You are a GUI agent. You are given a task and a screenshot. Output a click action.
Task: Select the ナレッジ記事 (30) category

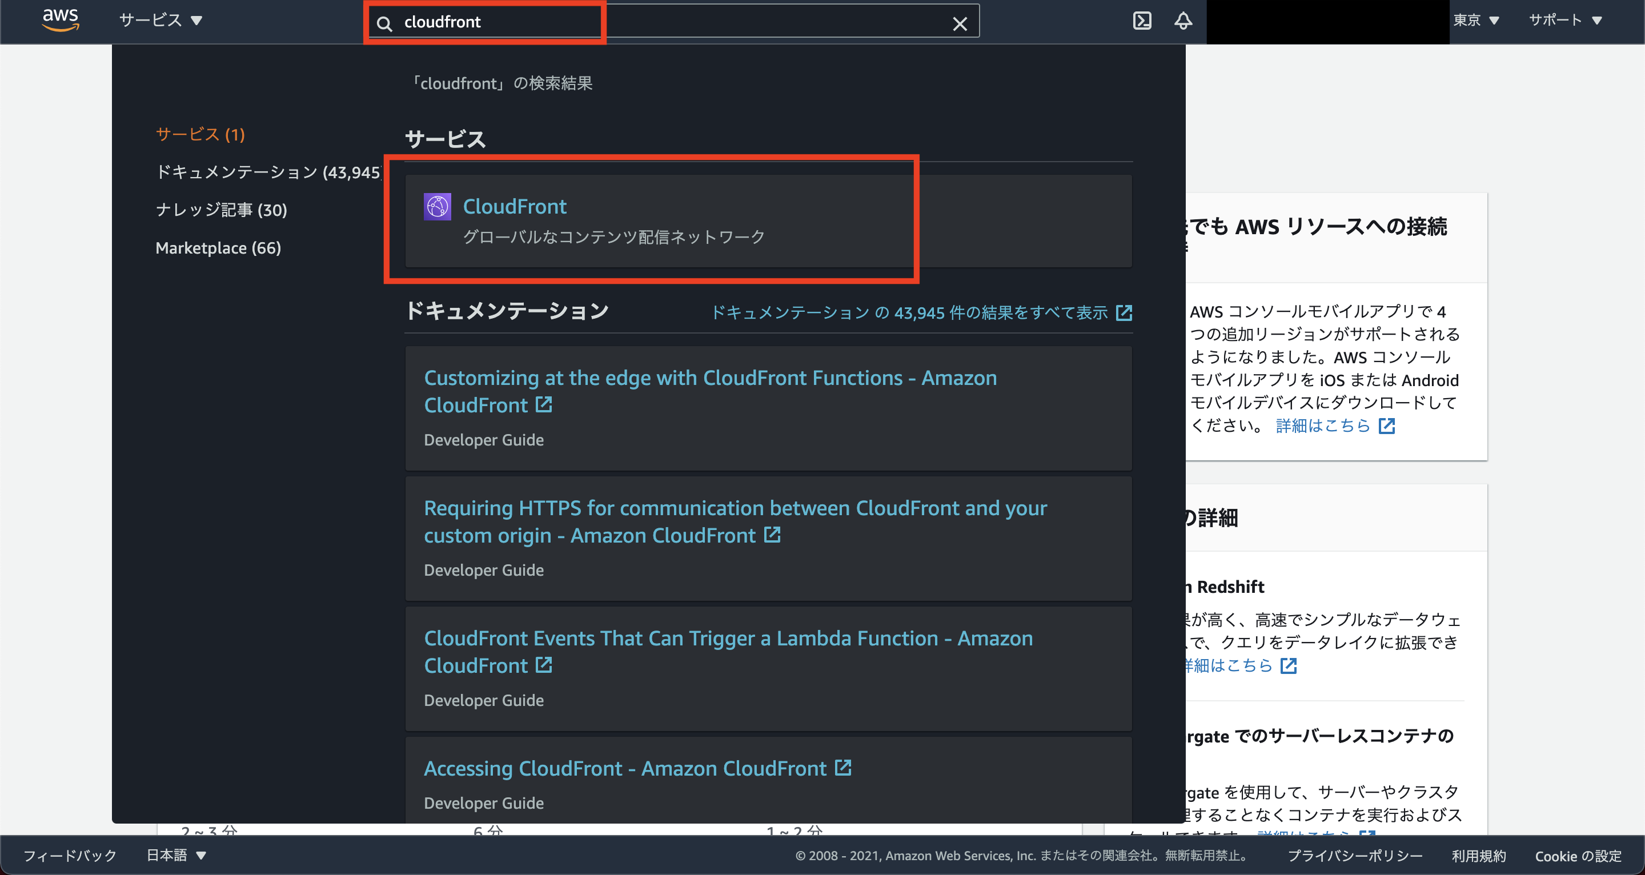point(220,210)
